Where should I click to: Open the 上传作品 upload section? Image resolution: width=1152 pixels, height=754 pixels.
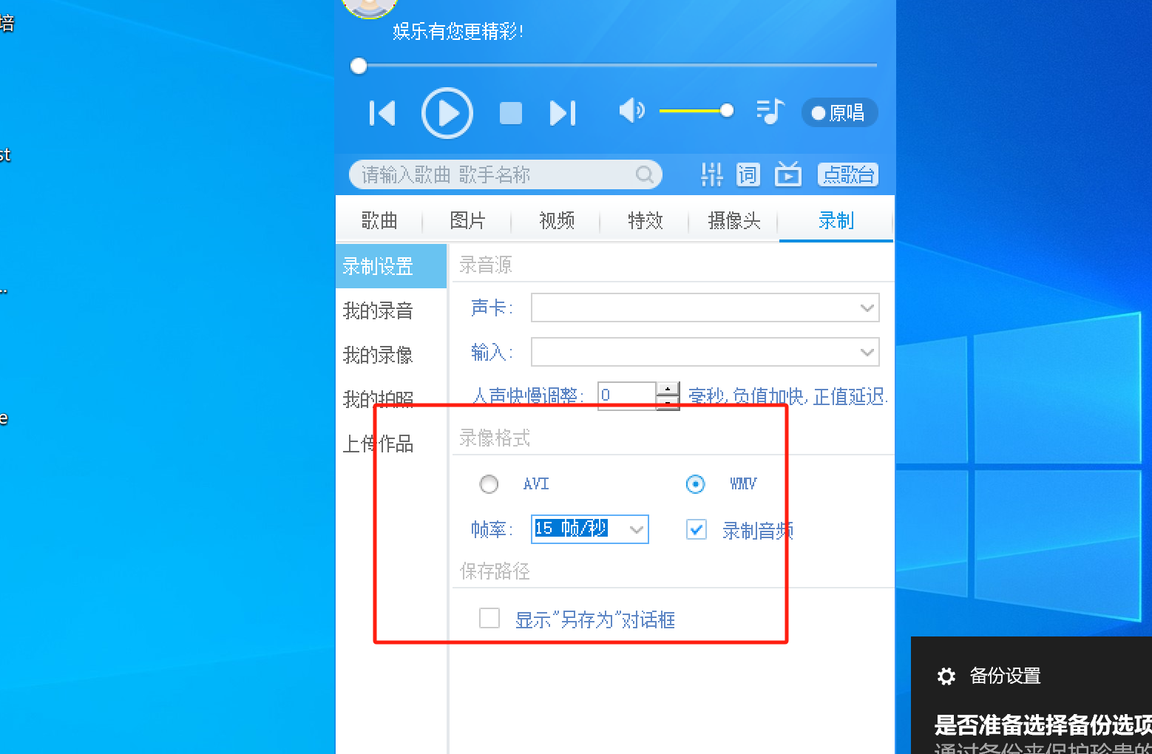(x=379, y=444)
